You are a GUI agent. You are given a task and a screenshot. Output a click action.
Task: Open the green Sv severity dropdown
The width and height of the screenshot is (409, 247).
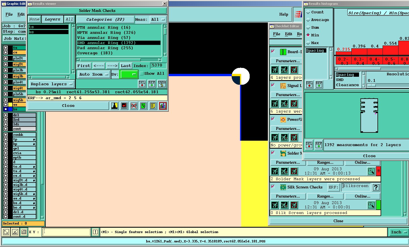[129, 74]
